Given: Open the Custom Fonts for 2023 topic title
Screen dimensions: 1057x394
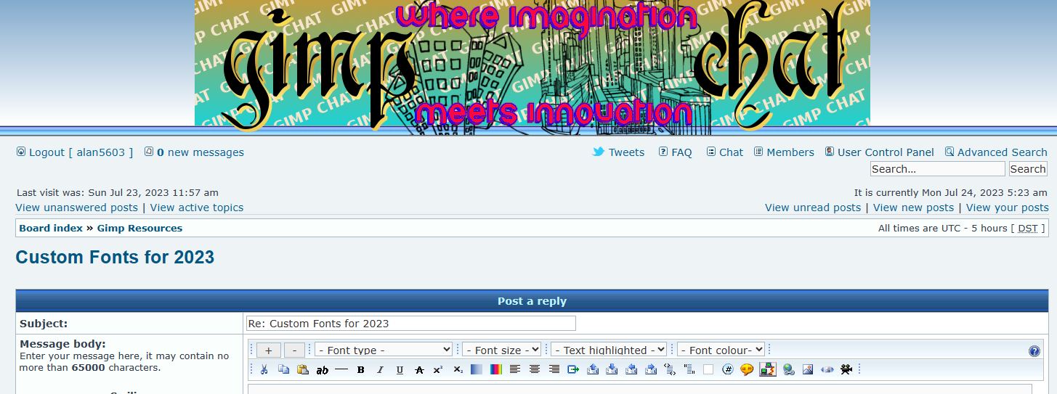Looking at the screenshot, I should tap(115, 258).
